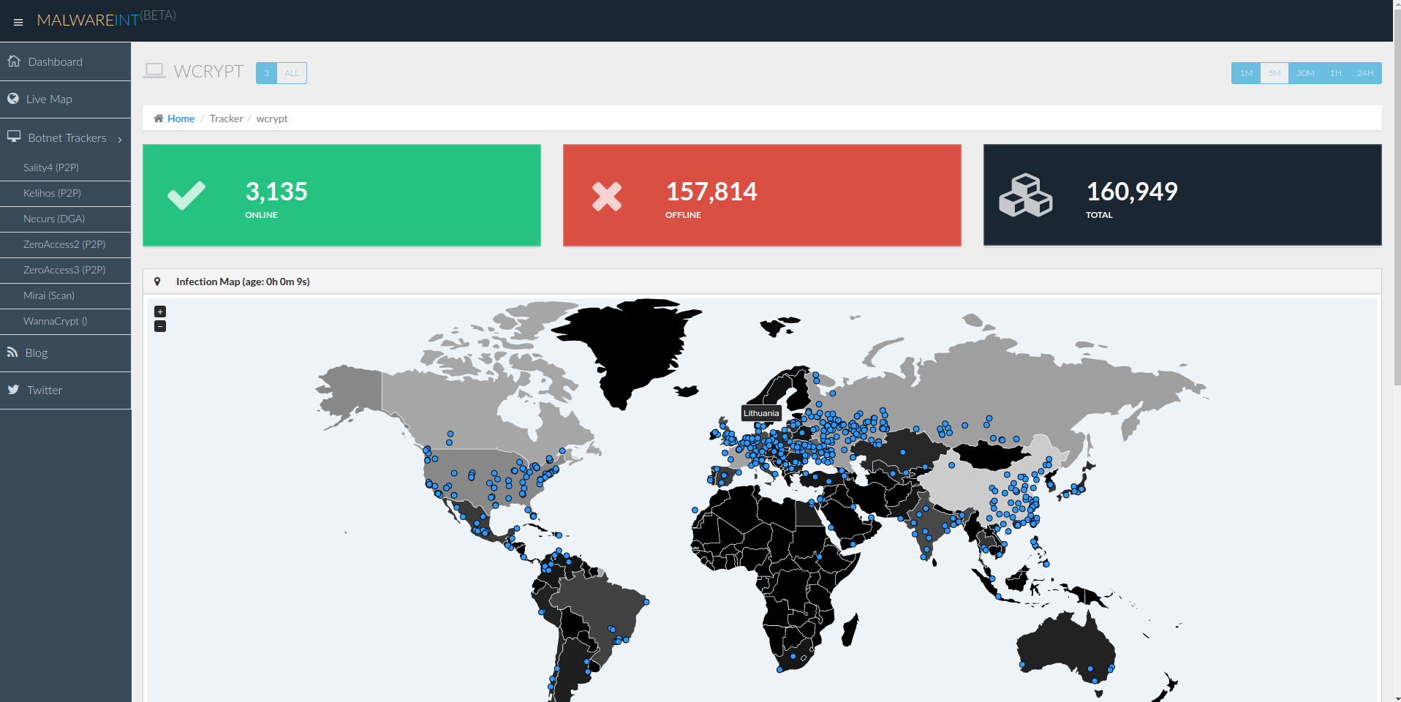Click the Home breadcrumb link
Viewport: 1401px width, 702px height.
coord(181,118)
